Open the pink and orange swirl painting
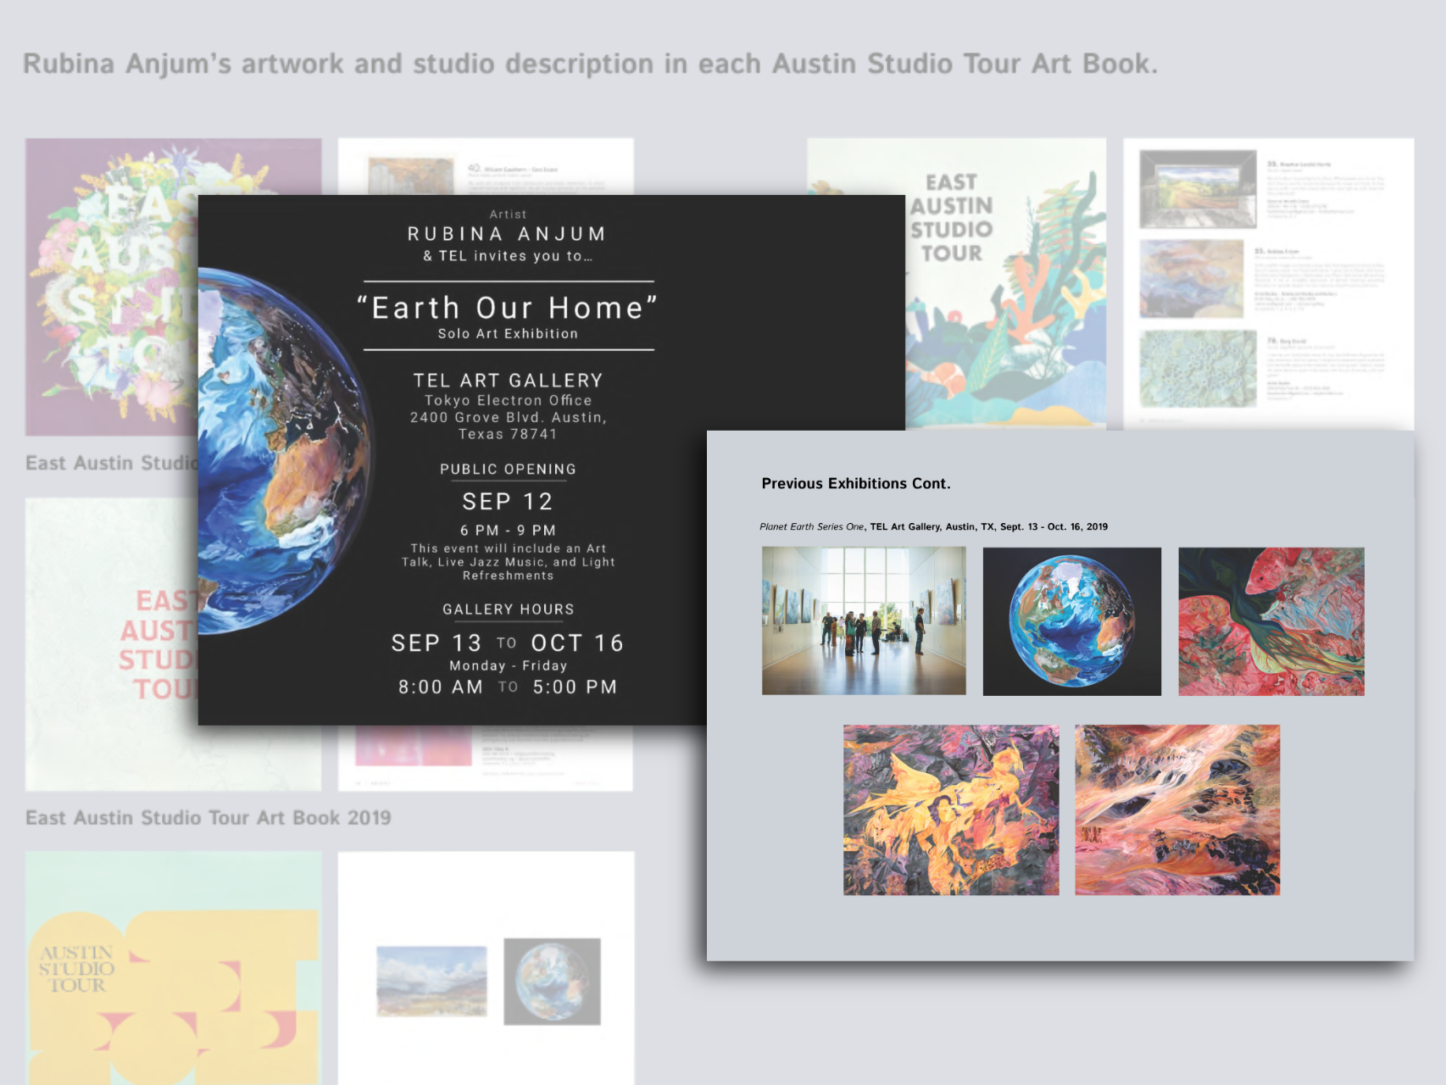 click(1177, 810)
